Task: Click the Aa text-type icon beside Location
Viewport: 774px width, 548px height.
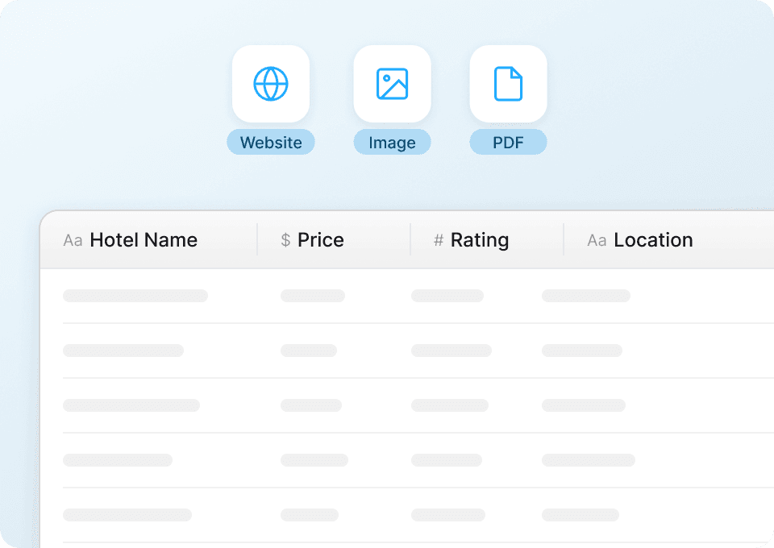Action: tap(597, 240)
